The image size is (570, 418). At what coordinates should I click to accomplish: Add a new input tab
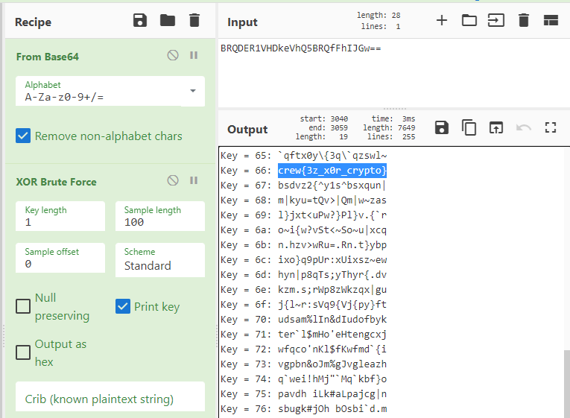click(x=442, y=20)
